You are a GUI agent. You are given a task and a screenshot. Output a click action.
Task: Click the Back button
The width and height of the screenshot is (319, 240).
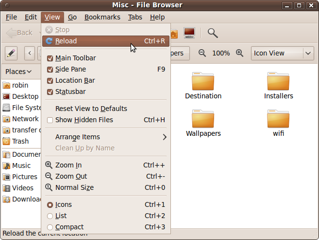point(19,33)
